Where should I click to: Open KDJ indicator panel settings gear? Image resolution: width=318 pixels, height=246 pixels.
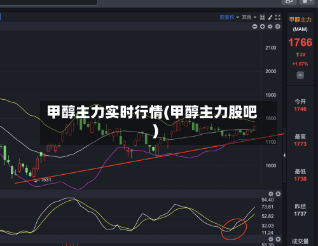[271, 194]
